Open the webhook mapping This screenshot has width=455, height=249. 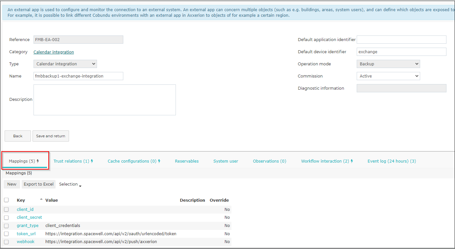coord(26,241)
